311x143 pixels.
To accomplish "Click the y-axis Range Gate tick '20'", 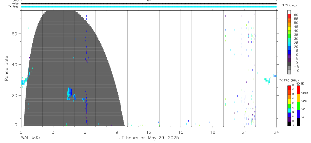I will (15, 95).
